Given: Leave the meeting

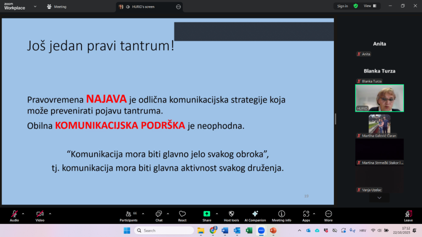Looking at the screenshot, I should (408, 216).
